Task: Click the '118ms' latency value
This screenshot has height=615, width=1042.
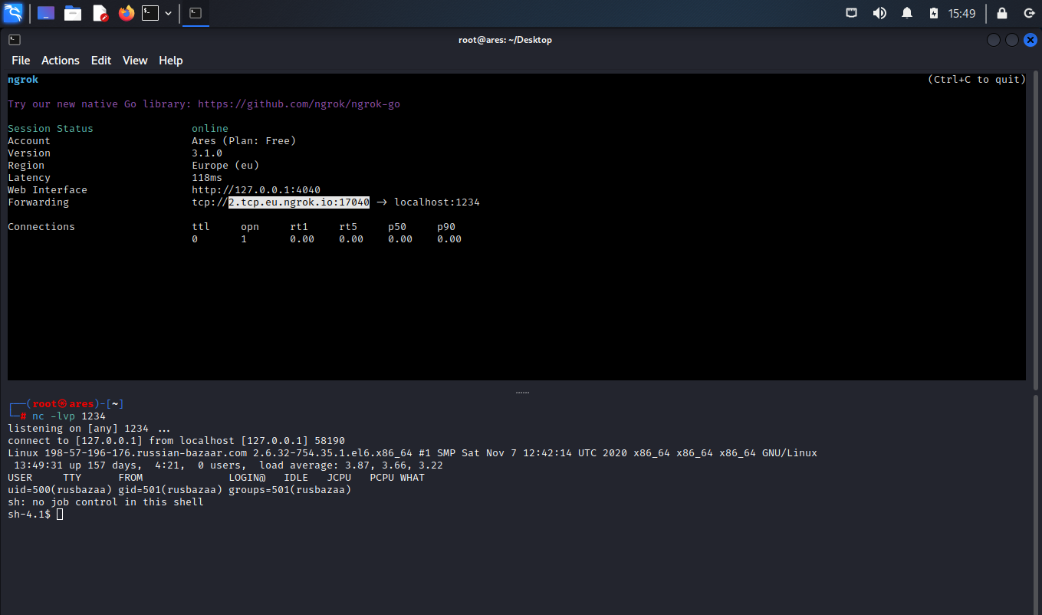Action: [x=207, y=178]
